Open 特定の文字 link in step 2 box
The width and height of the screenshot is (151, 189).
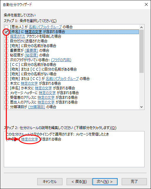tap(30, 139)
